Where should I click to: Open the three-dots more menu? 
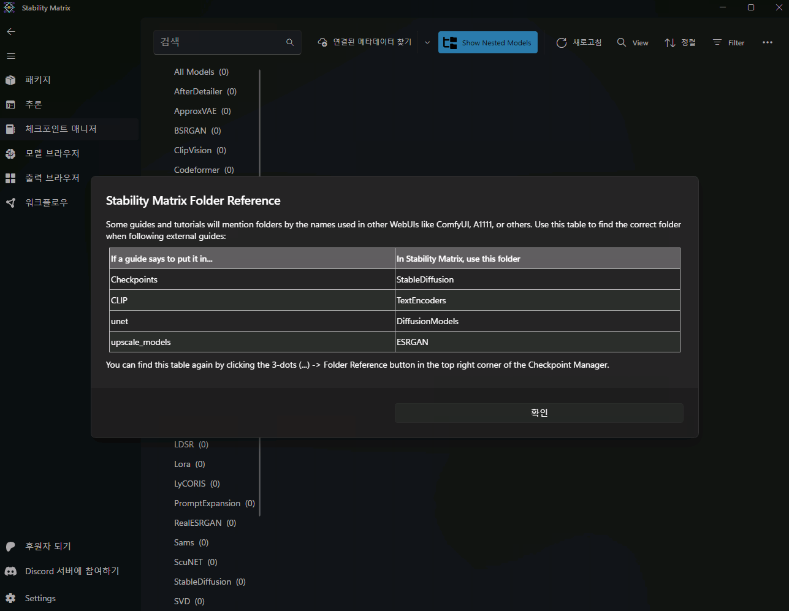pyautogui.click(x=768, y=42)
